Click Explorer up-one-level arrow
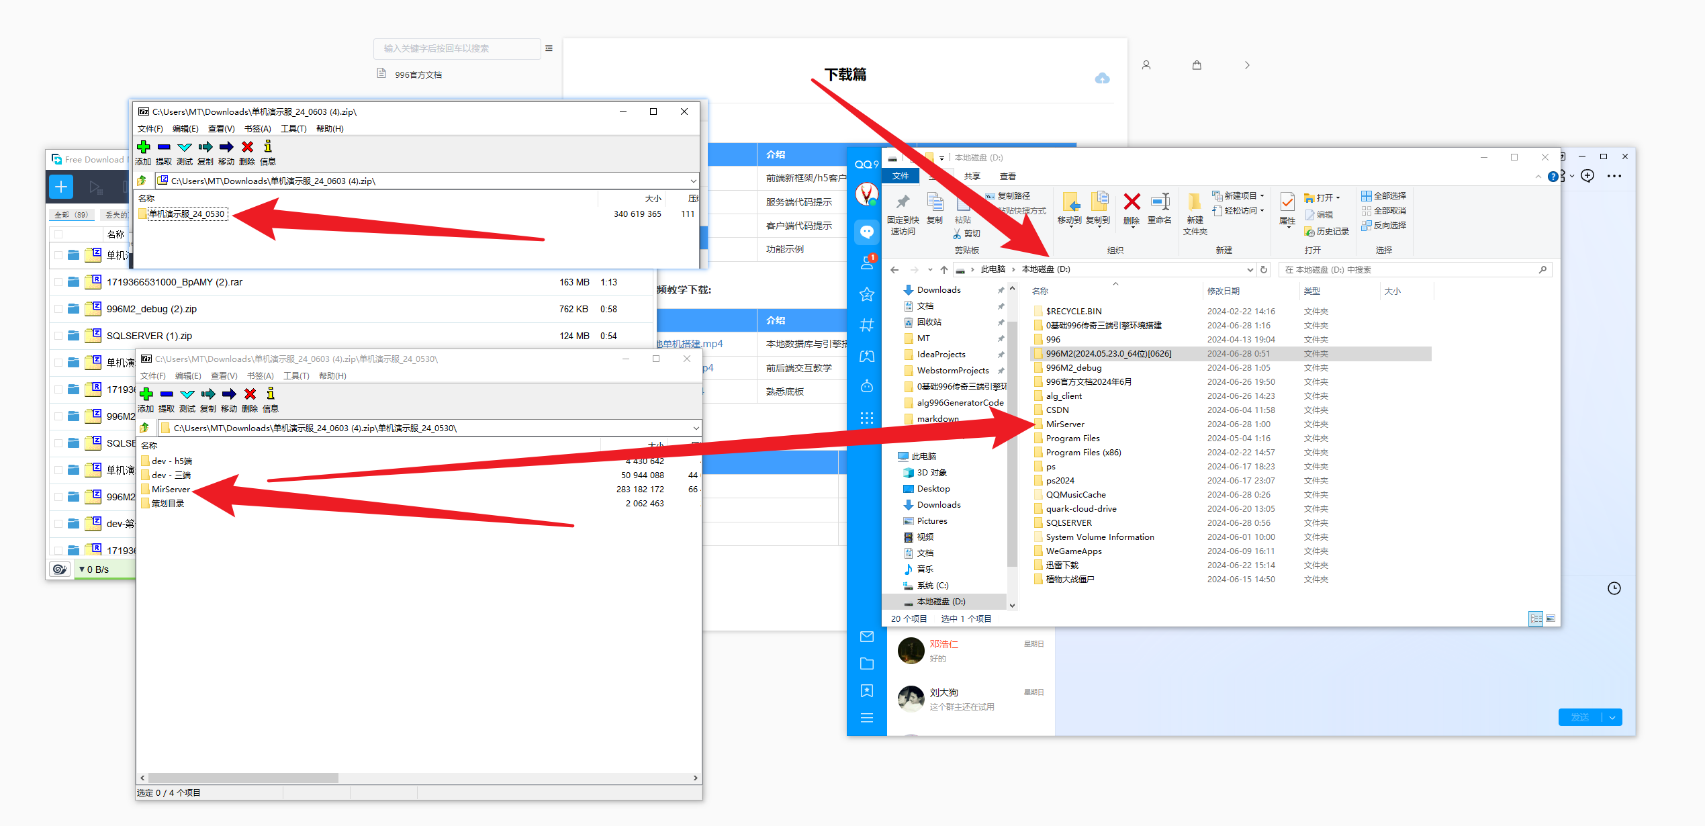Image resolution: width=1705 pixels, height=826 pixels. point(944,269)
